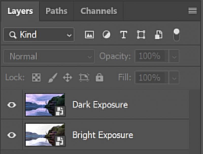Filter layers by pixel layer icon
Image resolution: width=203 pixels, height=154 pixels.
pyautogui.click(x=89, y=35)
